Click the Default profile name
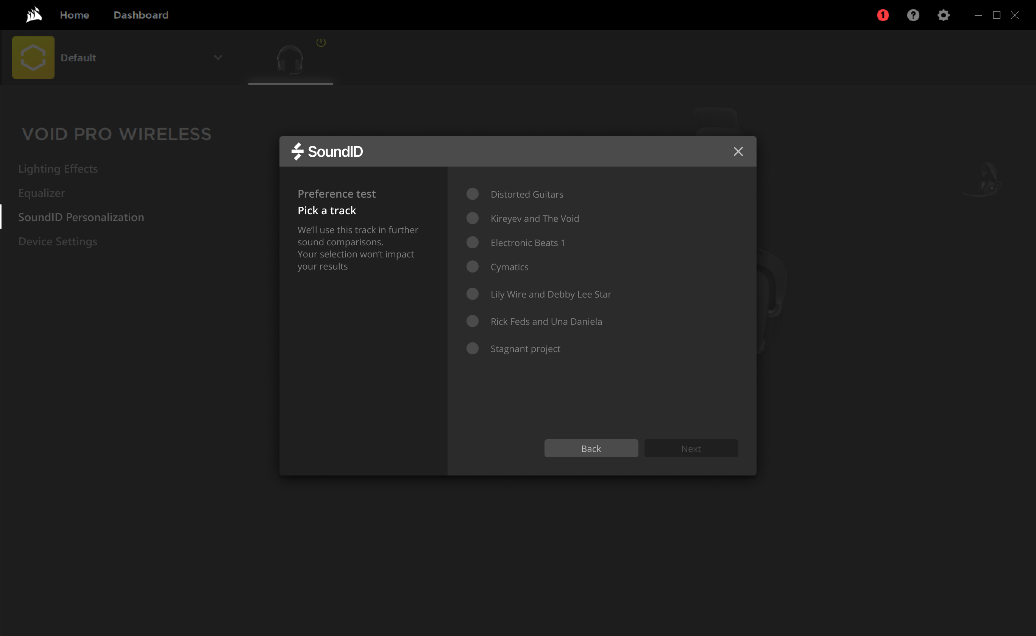The image size is (1036, 636). (x=78, y=58)
